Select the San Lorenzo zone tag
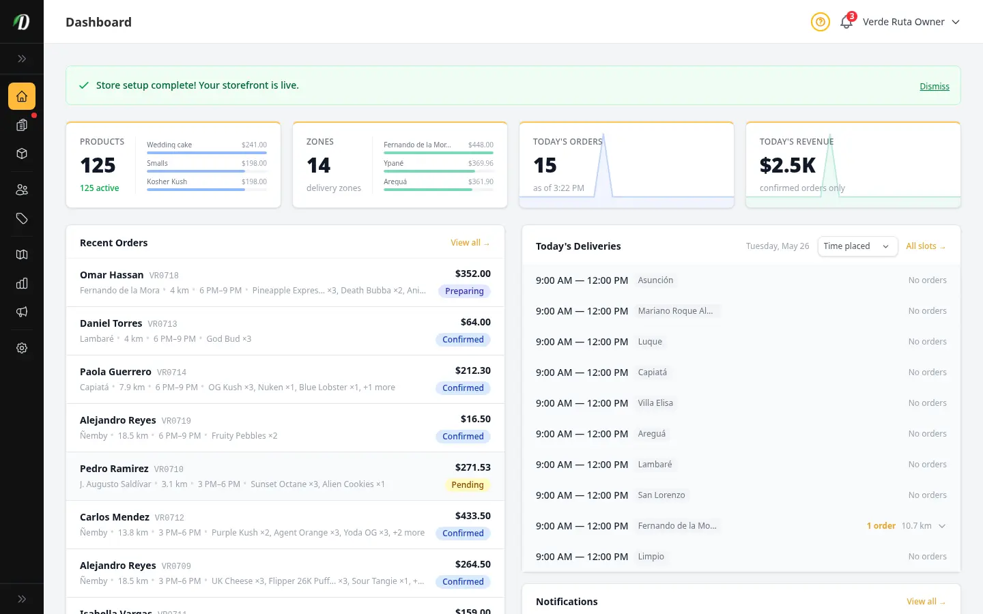983x614 pixels. point(661,495)
